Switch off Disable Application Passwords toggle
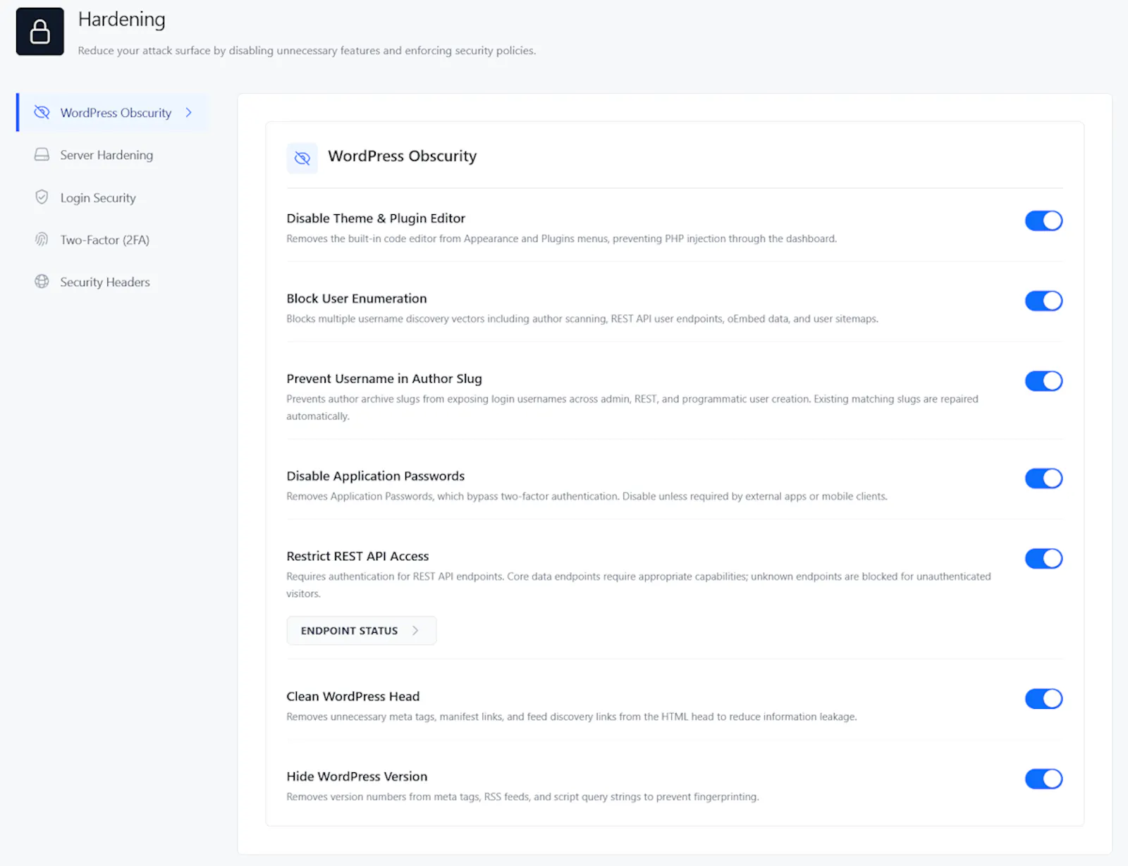Image resolution: width=1128 pixels, height=866 pixels. (1043, 478)
